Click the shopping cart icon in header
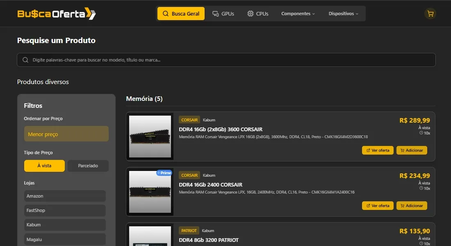 (430, 14)
